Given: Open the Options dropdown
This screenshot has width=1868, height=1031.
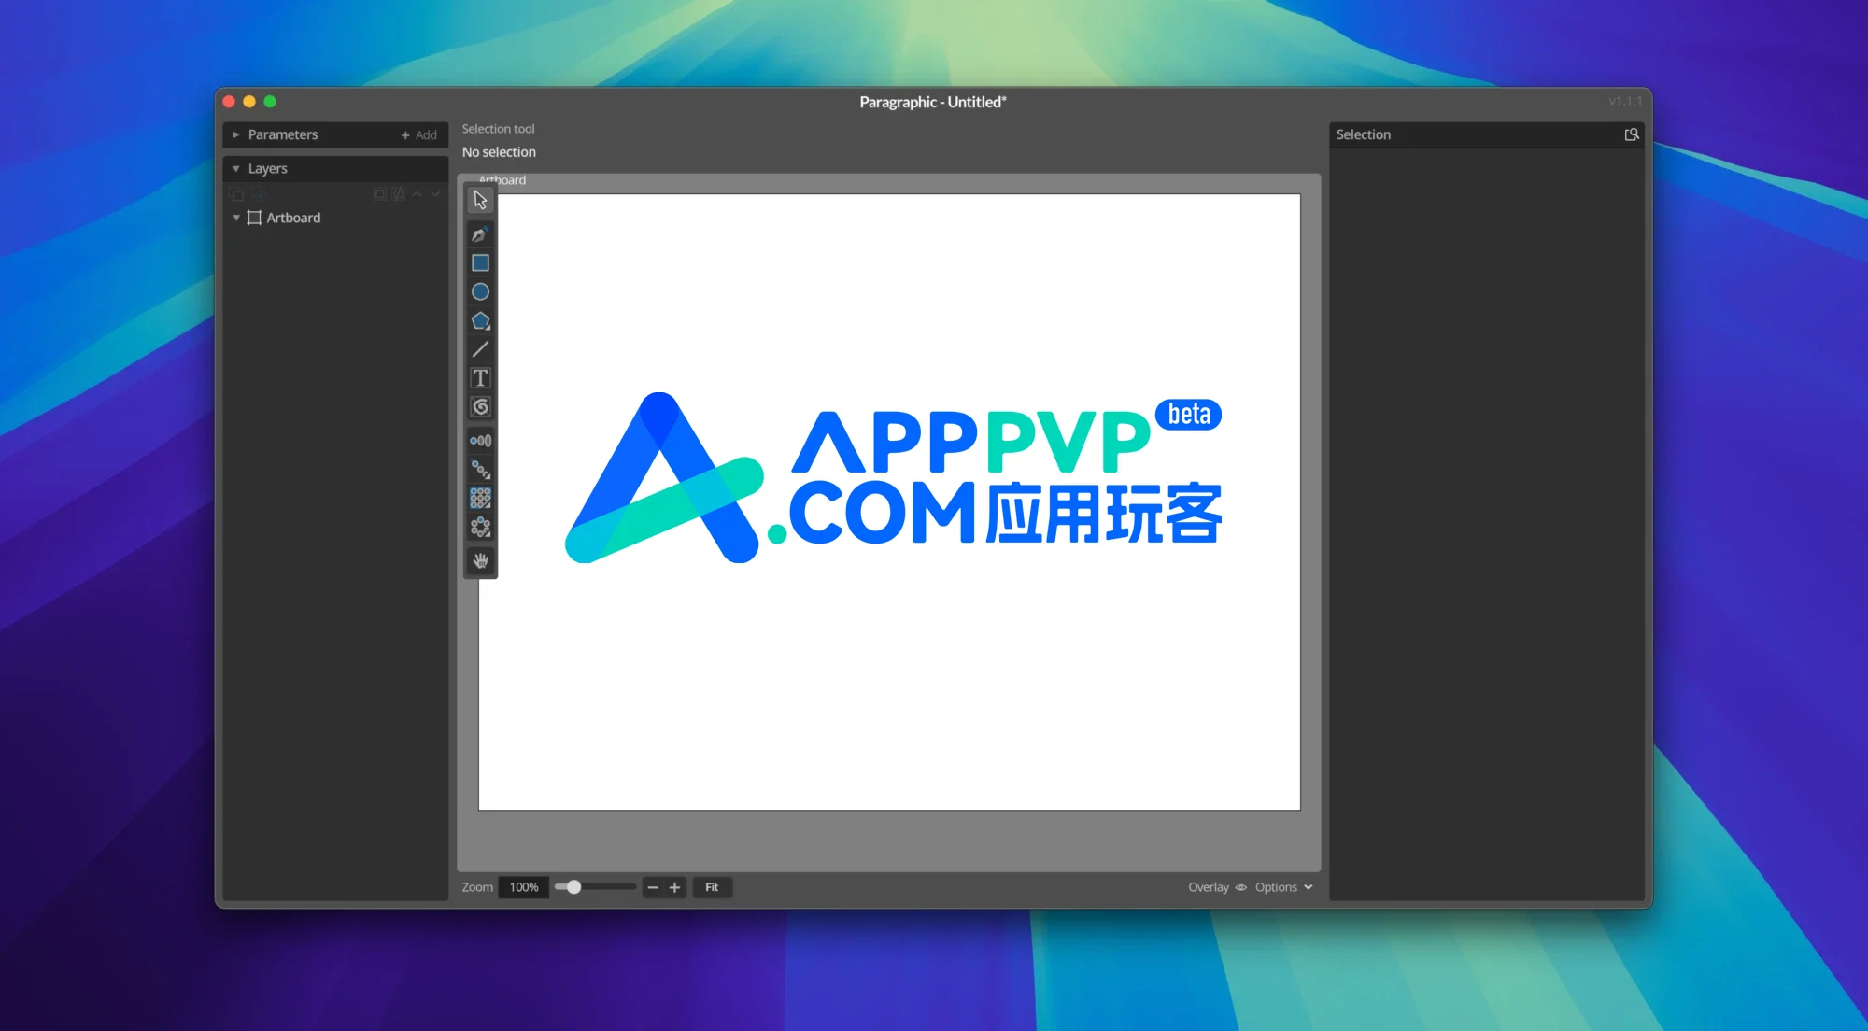Looking at the screenshot, I should tap(1284, 887).
